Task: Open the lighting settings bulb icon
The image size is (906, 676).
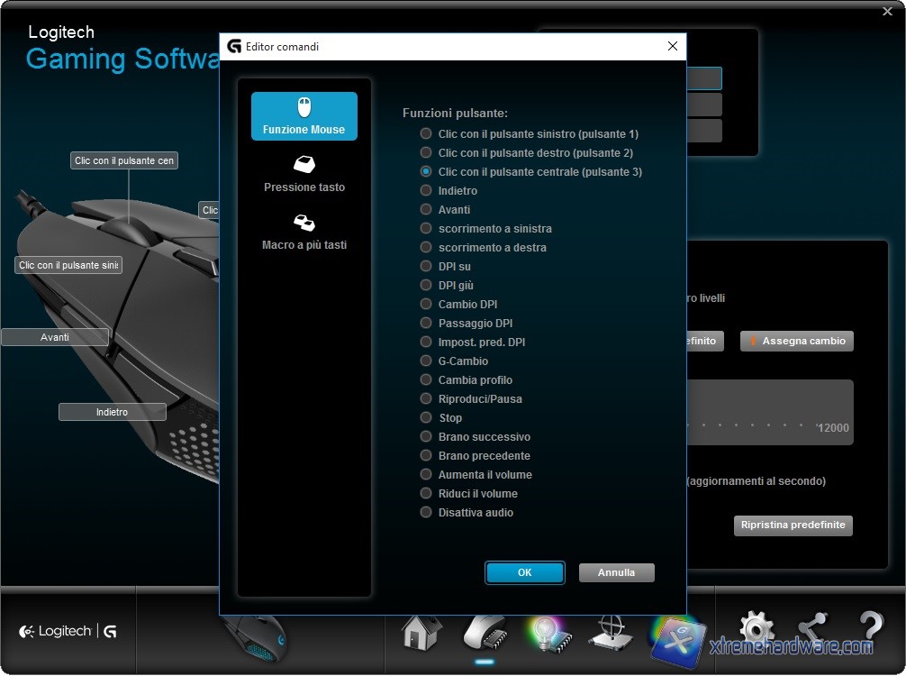Action: 546,632
